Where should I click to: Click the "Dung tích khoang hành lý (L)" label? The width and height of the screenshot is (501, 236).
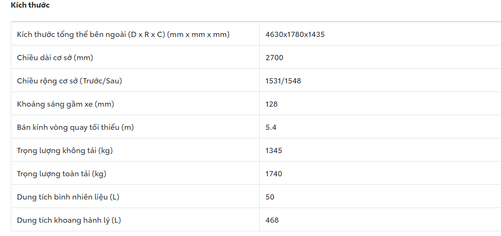click(x=69, y=220)
